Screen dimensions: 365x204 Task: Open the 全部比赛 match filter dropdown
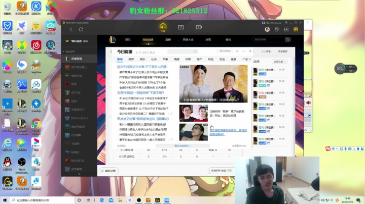pos(279,62)
